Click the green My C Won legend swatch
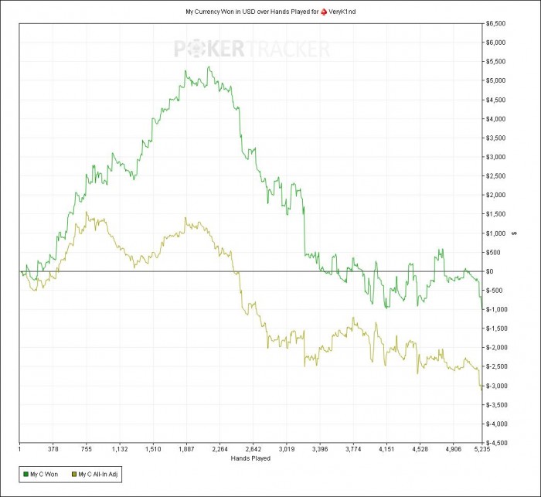The height and width of the screenshot is (497, 541). 26,475
